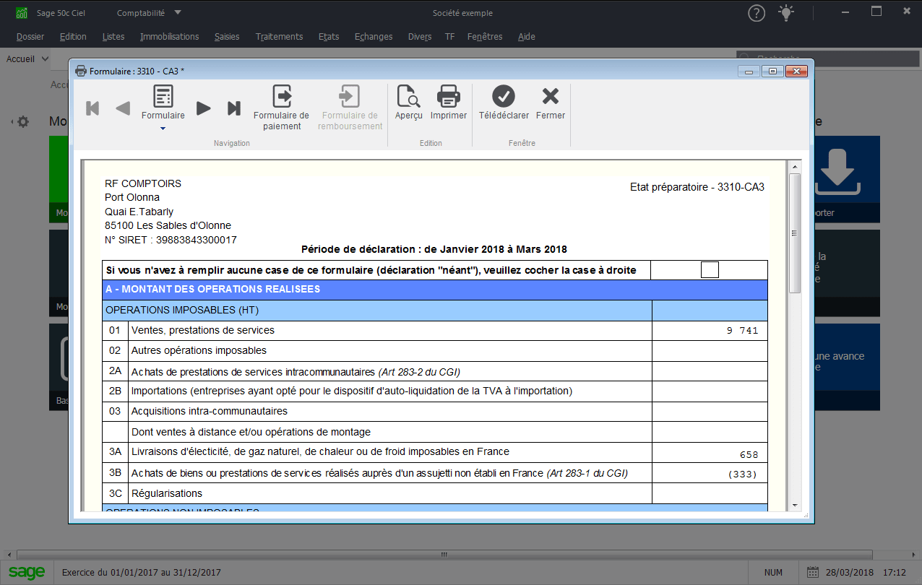922x585 pixels.
Task: Open the Dossier menu
Action: (30, 37)
